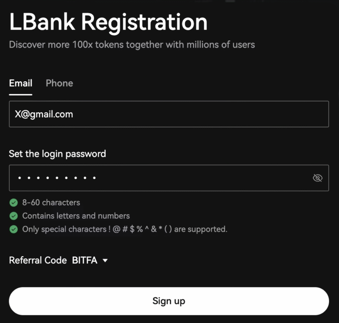Click the LBank Registration heading
The height and width of the screenshot is (323, 339).
click(x=108, y=22)
